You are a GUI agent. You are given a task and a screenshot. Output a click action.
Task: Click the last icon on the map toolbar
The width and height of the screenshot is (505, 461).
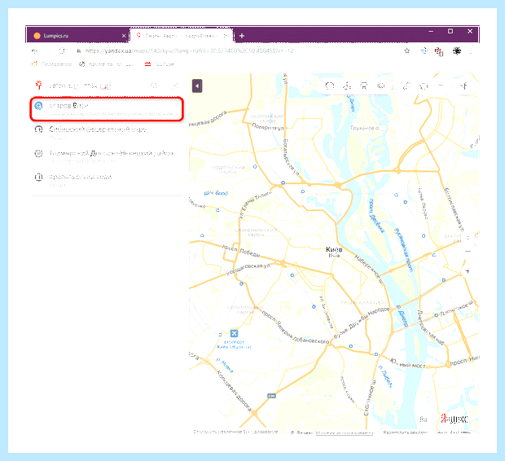coord(463,86)
